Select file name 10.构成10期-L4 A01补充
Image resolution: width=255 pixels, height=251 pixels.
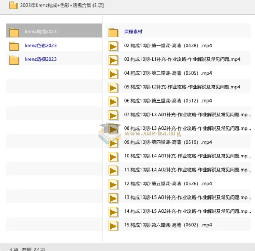[187, 156]
